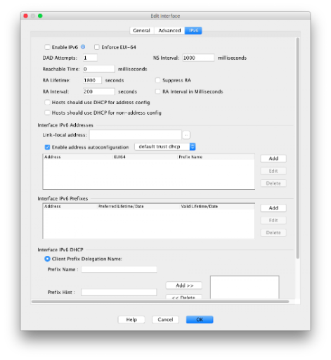Screen dimensions: 331x360
Task: Uncheck Enable address autoconfiguration
Action: [47, 147]
